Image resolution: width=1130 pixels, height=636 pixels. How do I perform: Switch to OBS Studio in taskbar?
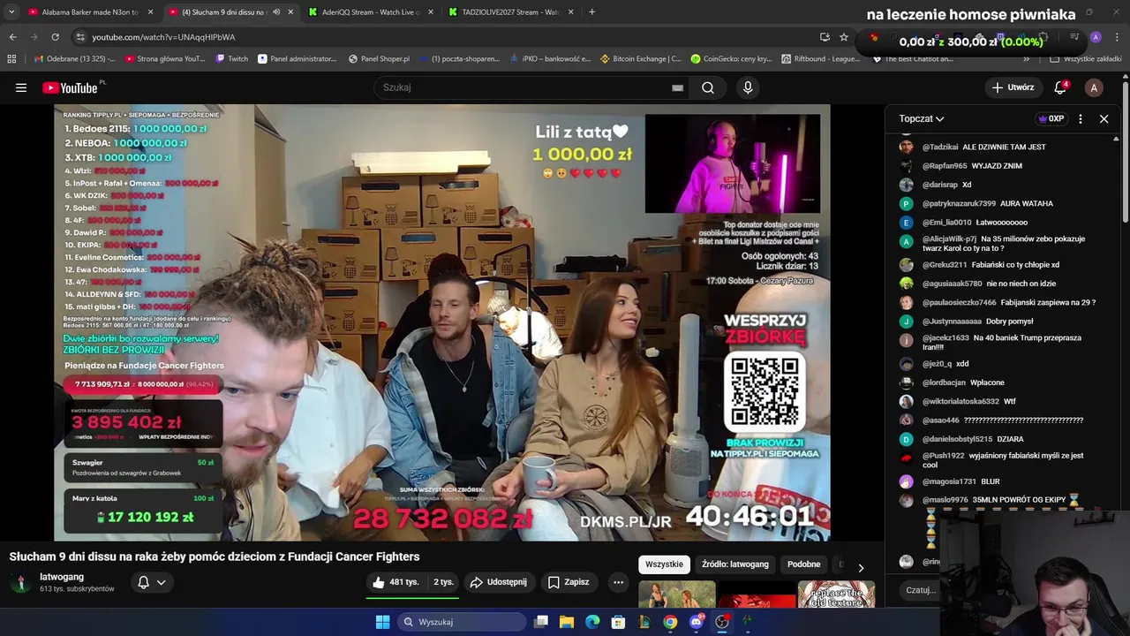coord(722,622)
